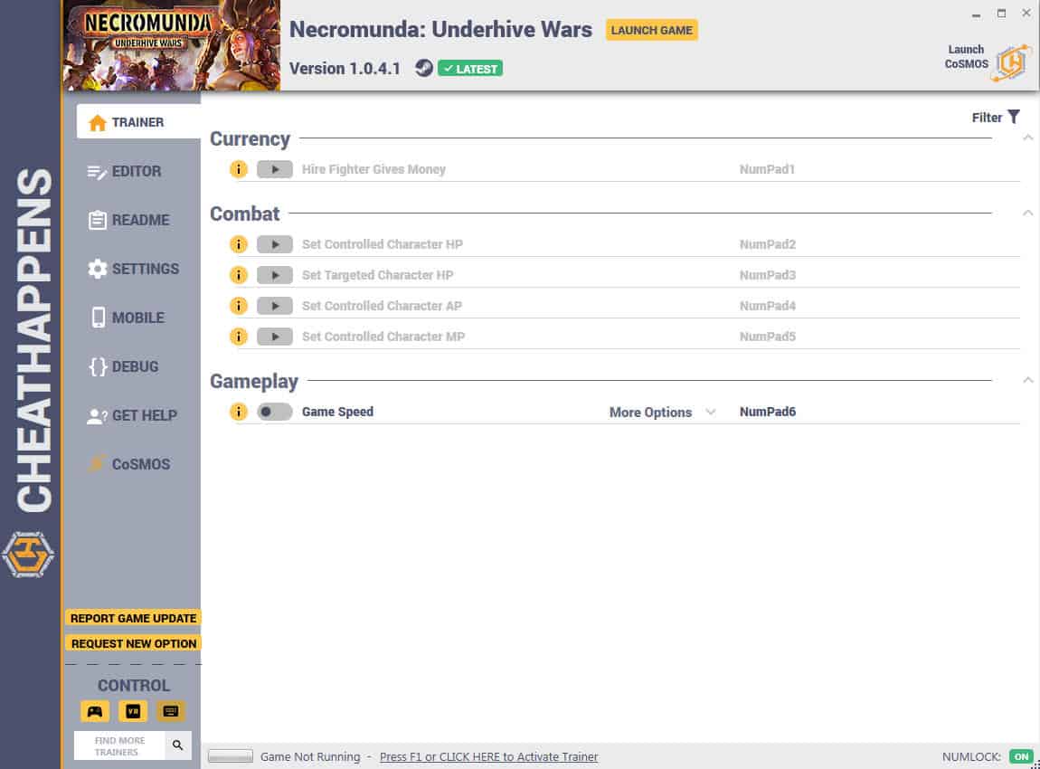The height and width of the screenshot is (769, 1040).
Task: Click the Launch CoSMOS icon
Action: pyautogui.click(x=1012, y=62)
